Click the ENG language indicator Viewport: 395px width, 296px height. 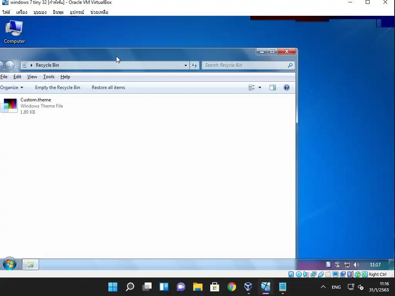[x=336, y=287]
